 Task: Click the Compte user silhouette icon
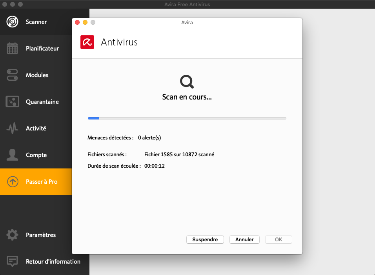pos(12,155)
